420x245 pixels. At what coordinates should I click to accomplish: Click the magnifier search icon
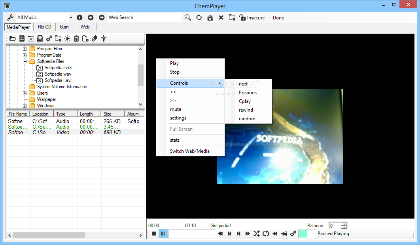[x=188, y=18]
